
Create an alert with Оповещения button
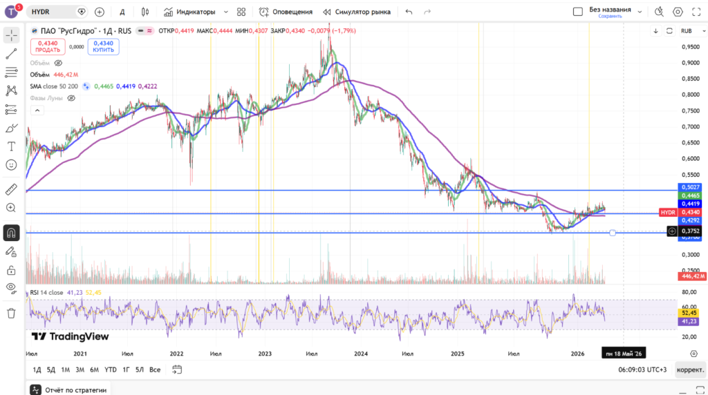[x=286, y=12]
